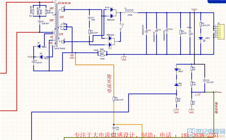Select the L1 100uH inductor symbol
Viewport: 226px width, 140px height.
(129, 11)
